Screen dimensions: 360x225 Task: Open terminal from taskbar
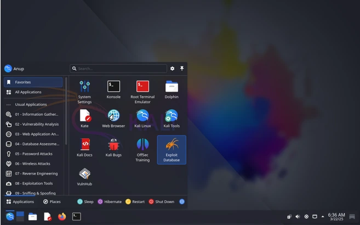click(x=77, y=217)
